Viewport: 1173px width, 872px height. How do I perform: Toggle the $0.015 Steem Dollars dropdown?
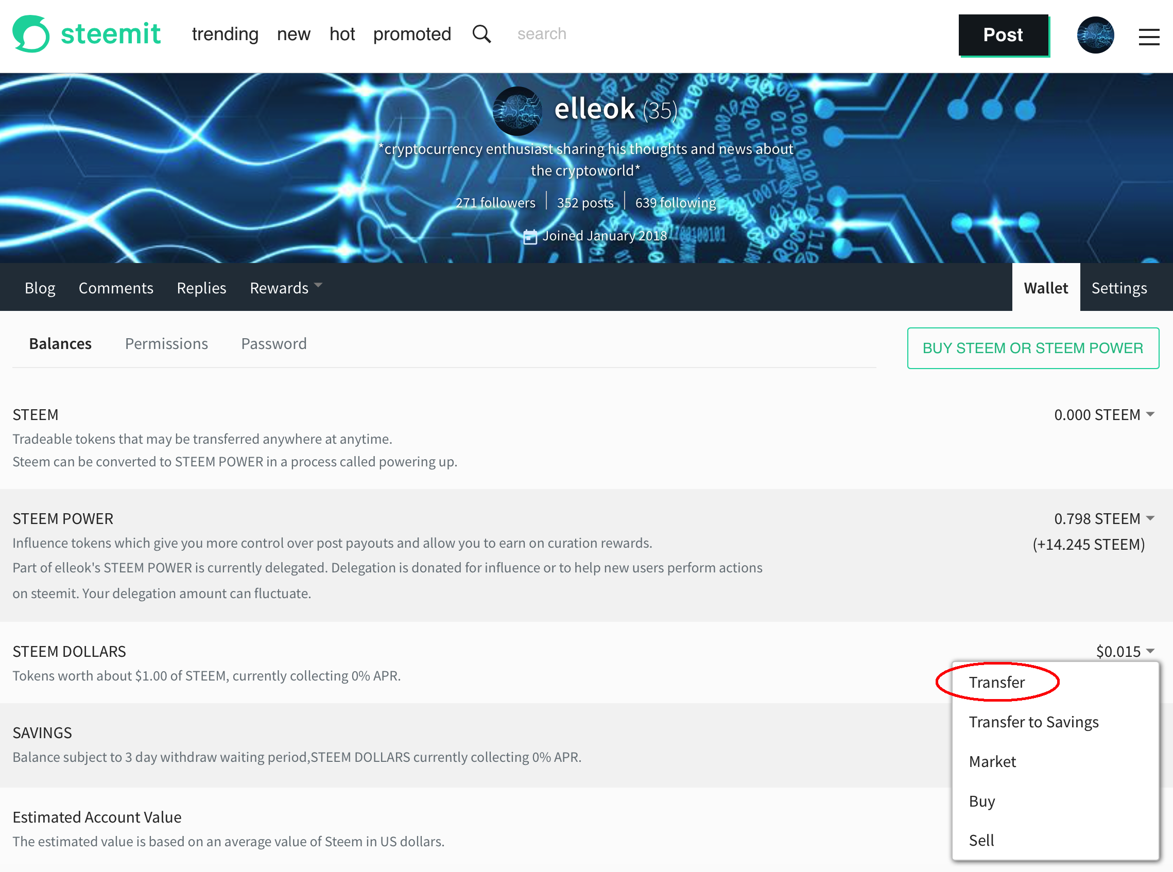point(1126,651)
